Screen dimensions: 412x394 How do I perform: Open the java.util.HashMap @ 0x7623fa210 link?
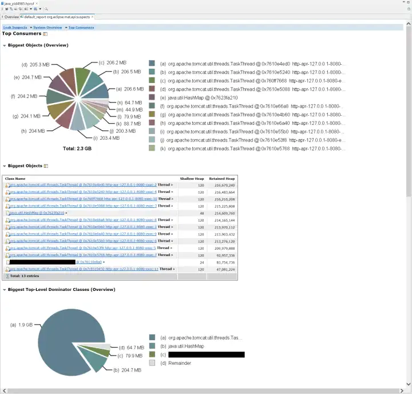(37, 213)
